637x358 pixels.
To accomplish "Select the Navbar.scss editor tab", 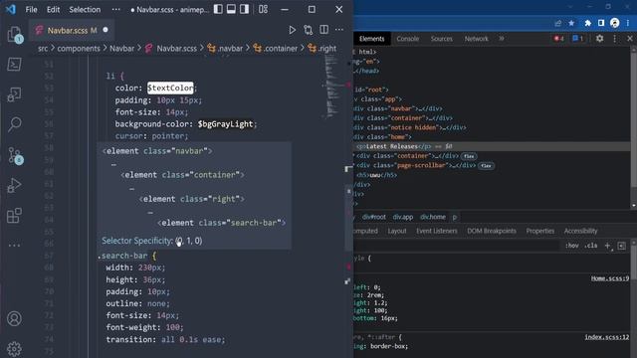I will [72, 31].
